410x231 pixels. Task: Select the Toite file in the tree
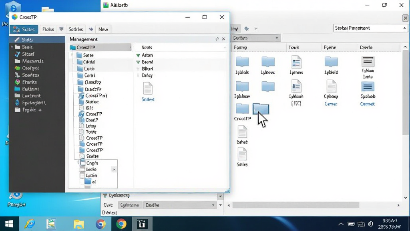[91, 132]
